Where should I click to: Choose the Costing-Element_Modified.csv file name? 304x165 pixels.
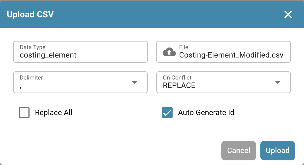[231, 55]
